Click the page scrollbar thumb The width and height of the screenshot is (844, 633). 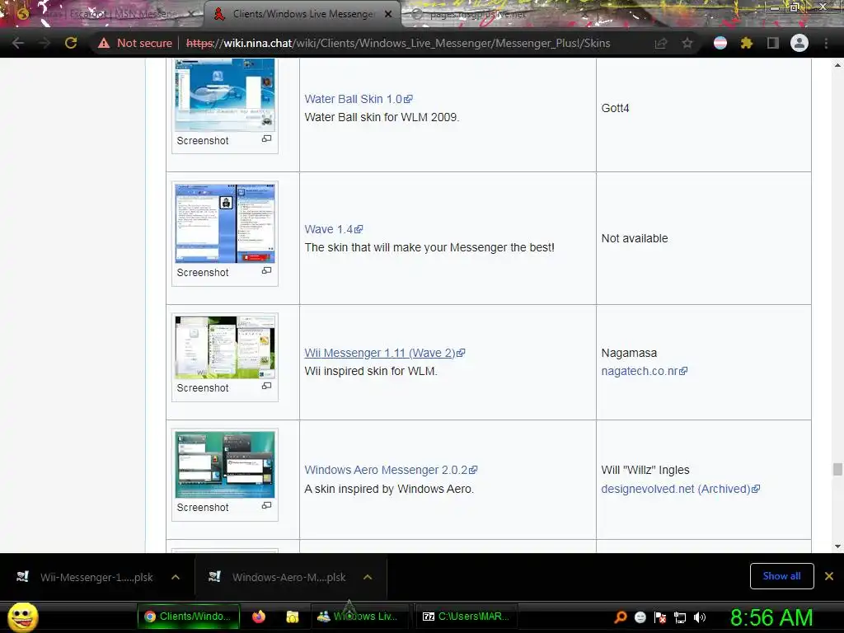837,469
